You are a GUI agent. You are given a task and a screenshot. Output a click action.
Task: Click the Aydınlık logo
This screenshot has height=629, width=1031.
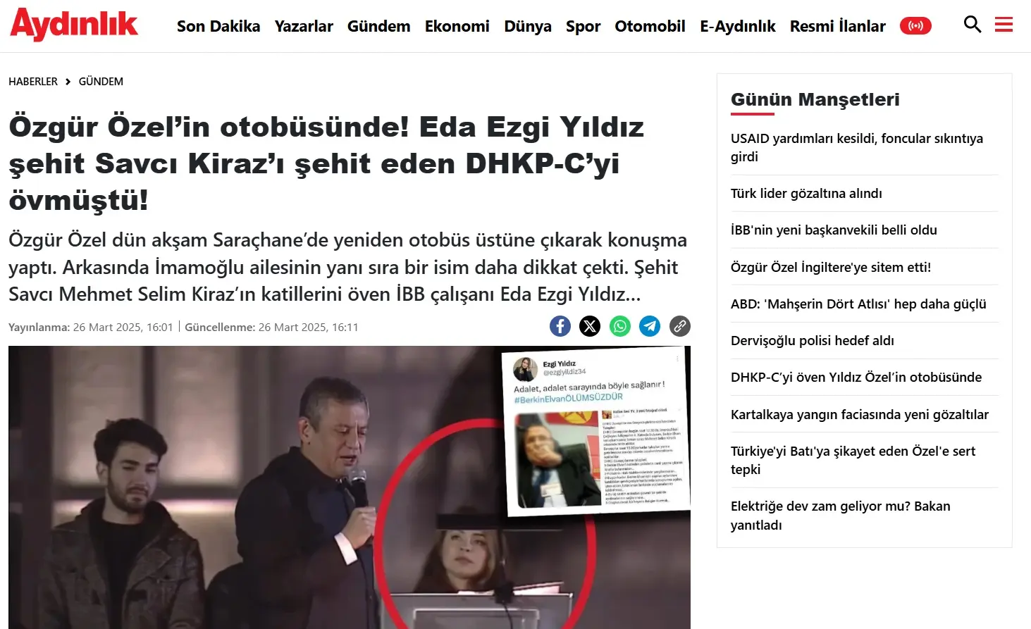[74, 25]
